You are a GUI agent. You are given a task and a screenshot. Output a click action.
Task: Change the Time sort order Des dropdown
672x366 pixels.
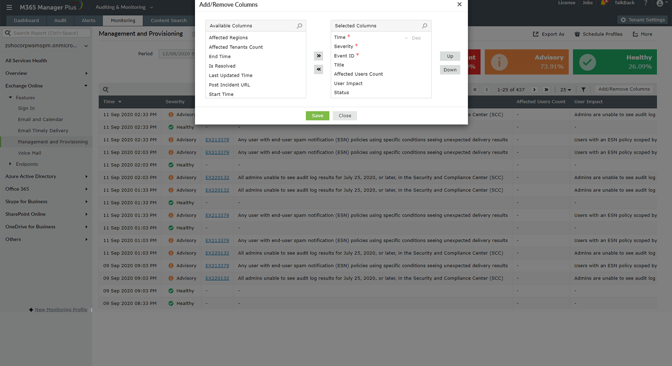coord(413,38)
